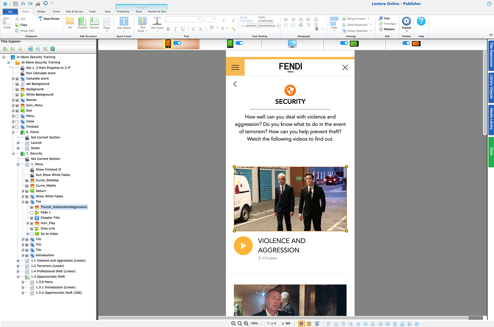Open the Test & Survey tab
Image resolution: width=494 pixels, height=327 pixels.
click(x=74, y=11)
